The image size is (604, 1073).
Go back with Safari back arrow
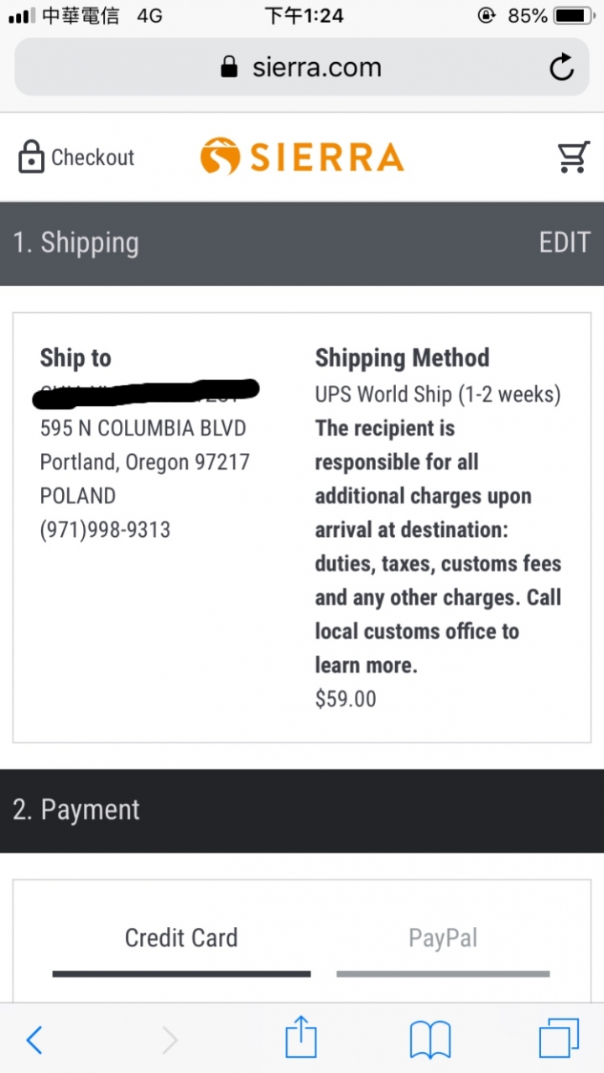[x=34, y=1040]
